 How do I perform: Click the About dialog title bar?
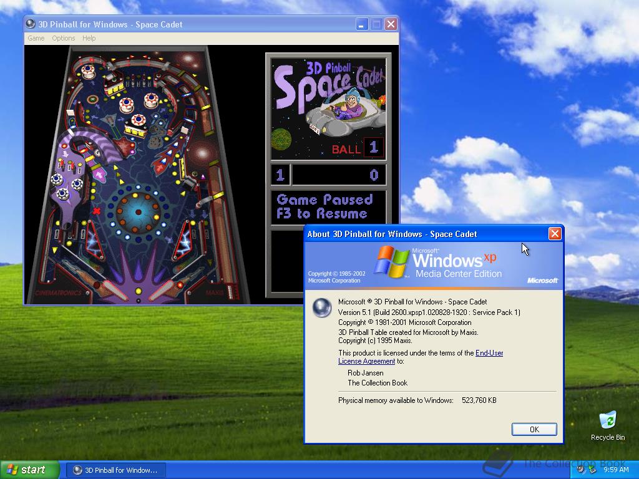tap(426, 234)
